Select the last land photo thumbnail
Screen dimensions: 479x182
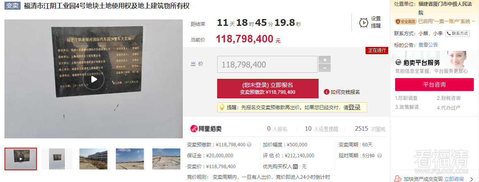(166, 159)
